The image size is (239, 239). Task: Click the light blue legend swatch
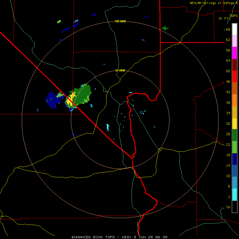click(x=234, y=183)
